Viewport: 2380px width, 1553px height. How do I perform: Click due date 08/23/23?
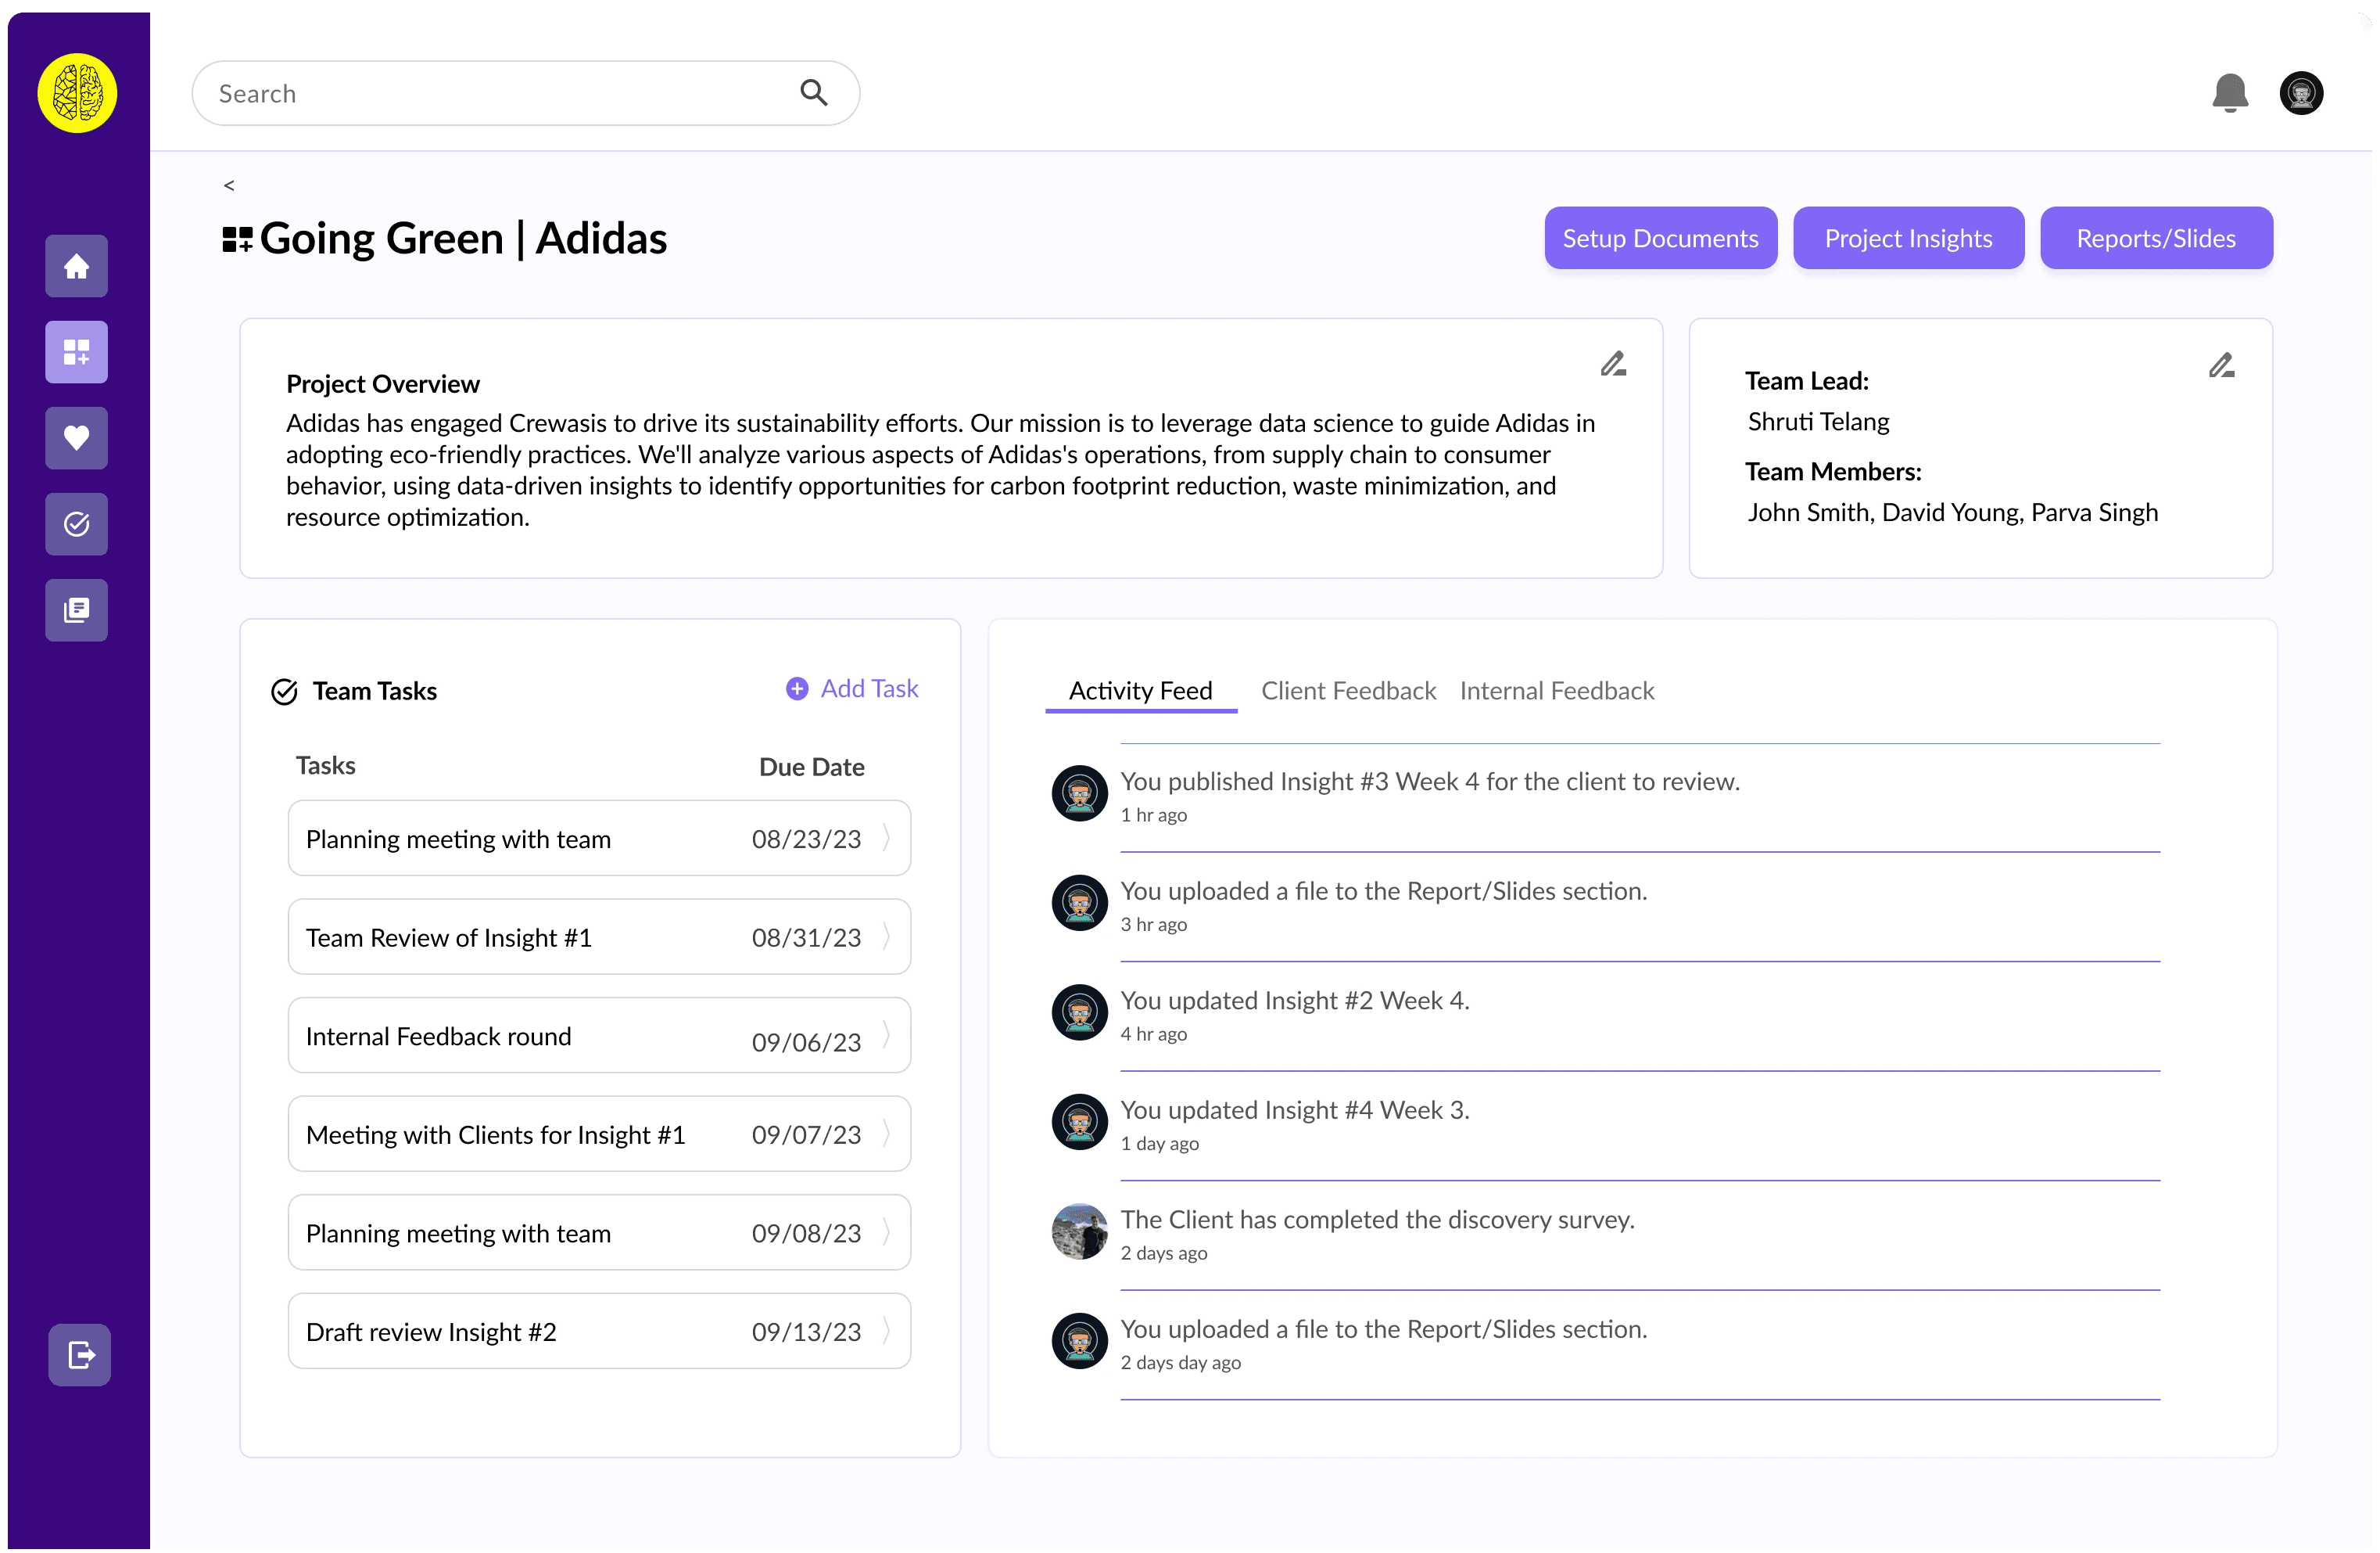click(x=806, y=839)
